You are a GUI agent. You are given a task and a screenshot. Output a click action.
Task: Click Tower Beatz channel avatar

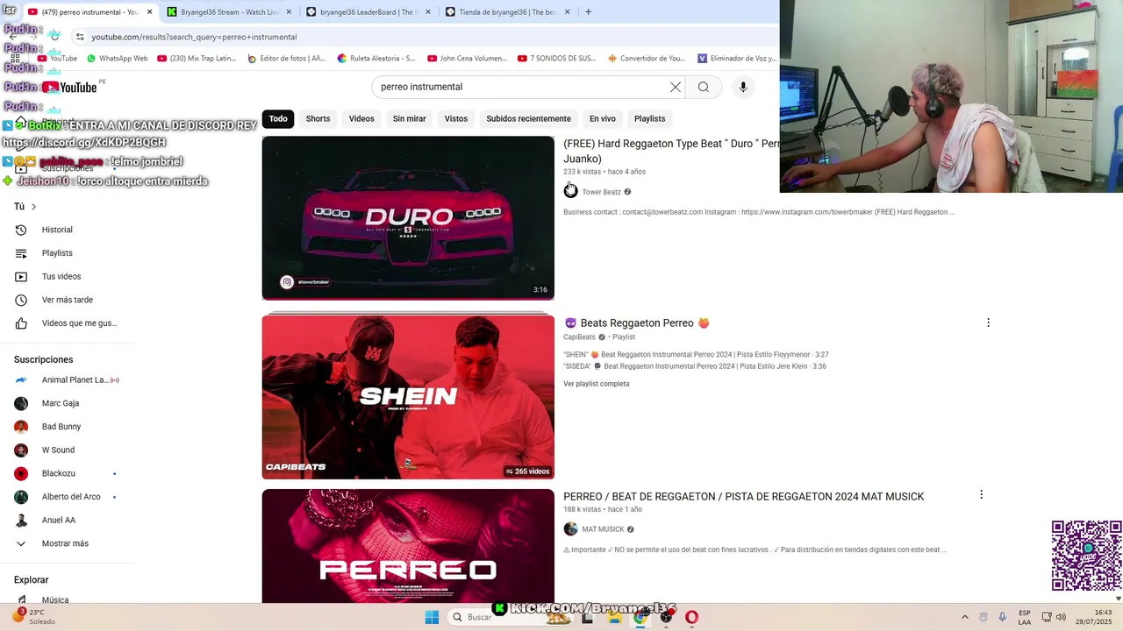click(570, 192)
